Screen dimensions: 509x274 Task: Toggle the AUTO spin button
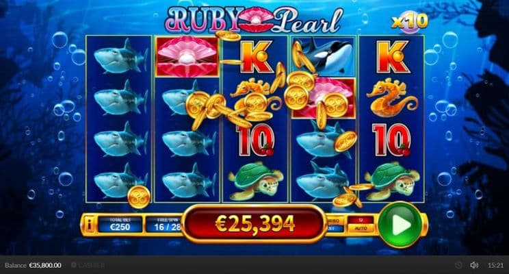tap(361, 229)
